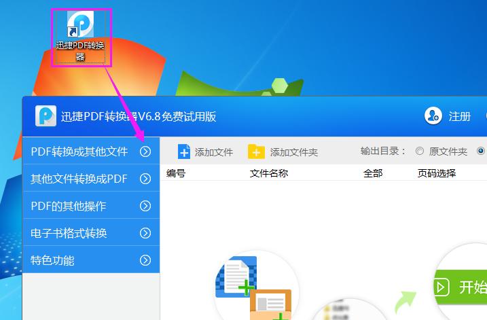This screenshot has width=487, height=320.
Task: Expand the 电子书格式转换 chevron arrow
Action: pyautogui.click(x=145, y=233)
